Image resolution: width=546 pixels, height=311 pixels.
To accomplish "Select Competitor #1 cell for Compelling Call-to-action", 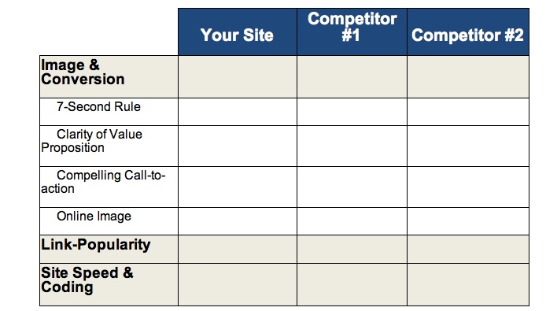I will [352, 187].
